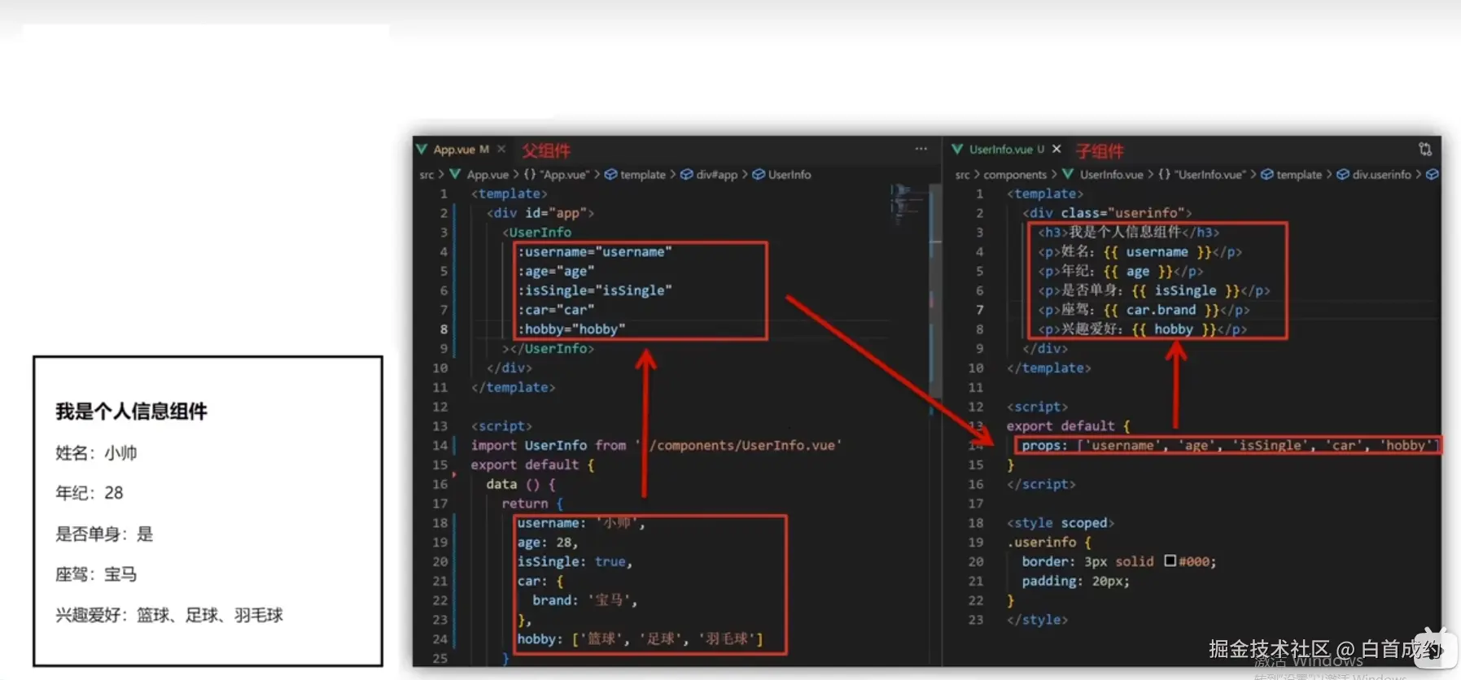Switch to the UserInfo.vue editor tab
The width and height of the screenshot is (1461, 680).
(1006, 150)
